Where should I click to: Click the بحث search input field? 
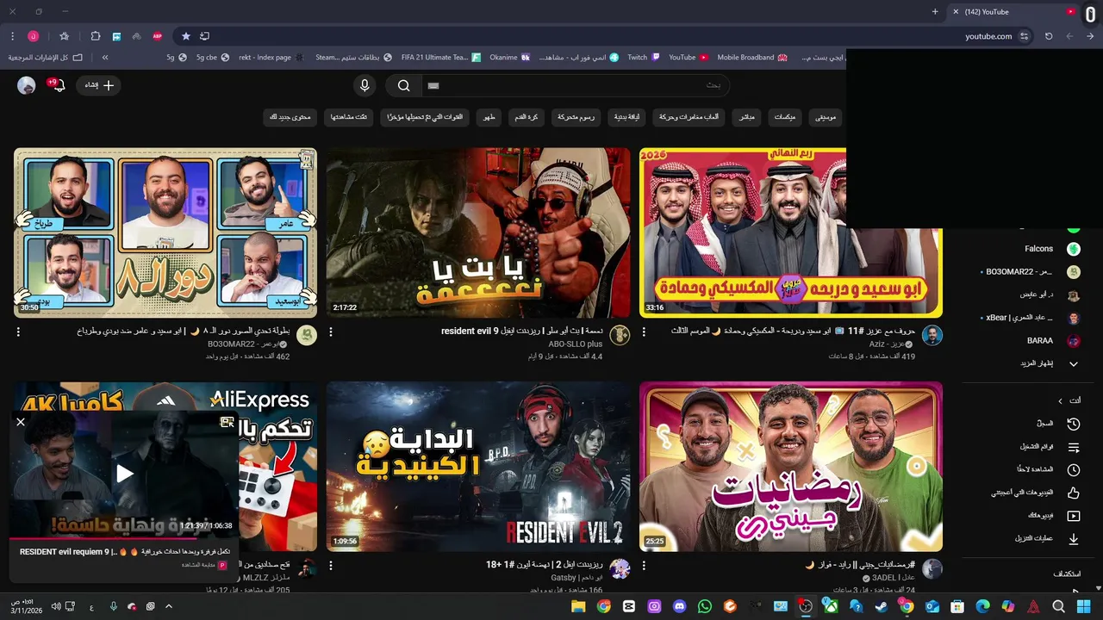click(x=576, y=85)
